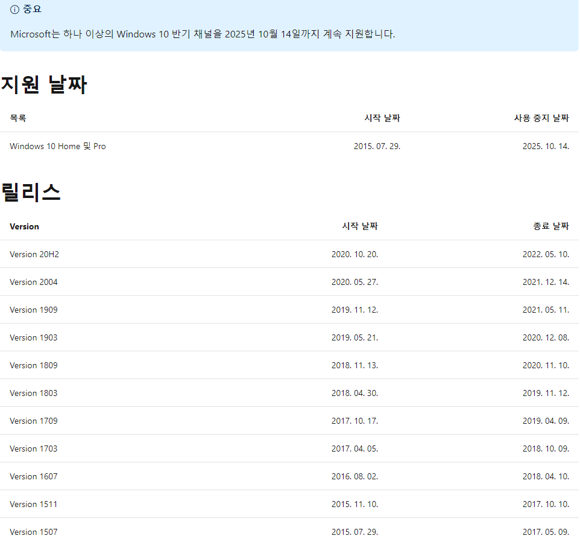
Task: Click end date 2018. 10. 09.
Action: (x=546, y=449)
